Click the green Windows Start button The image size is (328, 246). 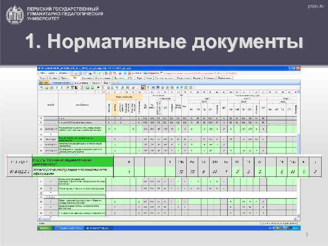point(45,228)
